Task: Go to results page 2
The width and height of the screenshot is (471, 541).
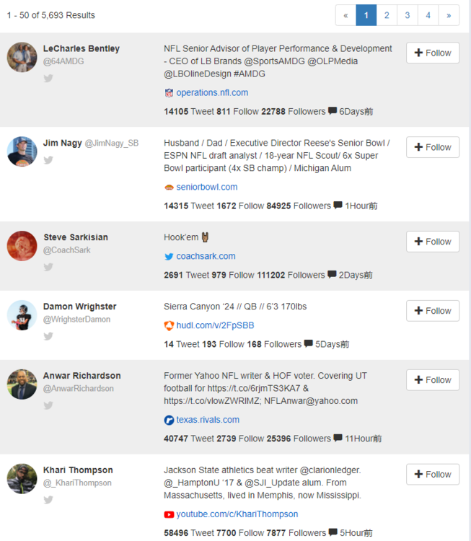Action: tap(387, 15)
